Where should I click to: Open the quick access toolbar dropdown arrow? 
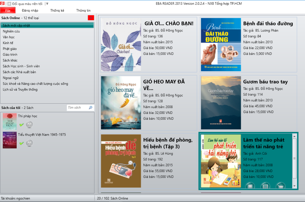[x=47, y=4]
